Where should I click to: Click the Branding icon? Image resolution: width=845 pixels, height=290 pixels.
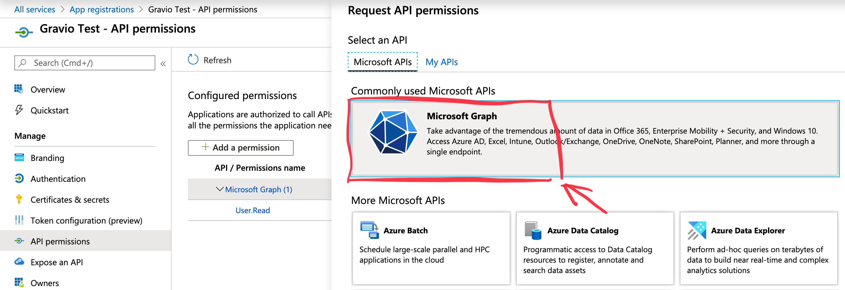point(19,158)
